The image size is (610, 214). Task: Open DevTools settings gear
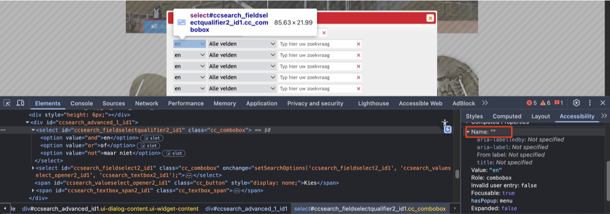(x=576, y=103)
